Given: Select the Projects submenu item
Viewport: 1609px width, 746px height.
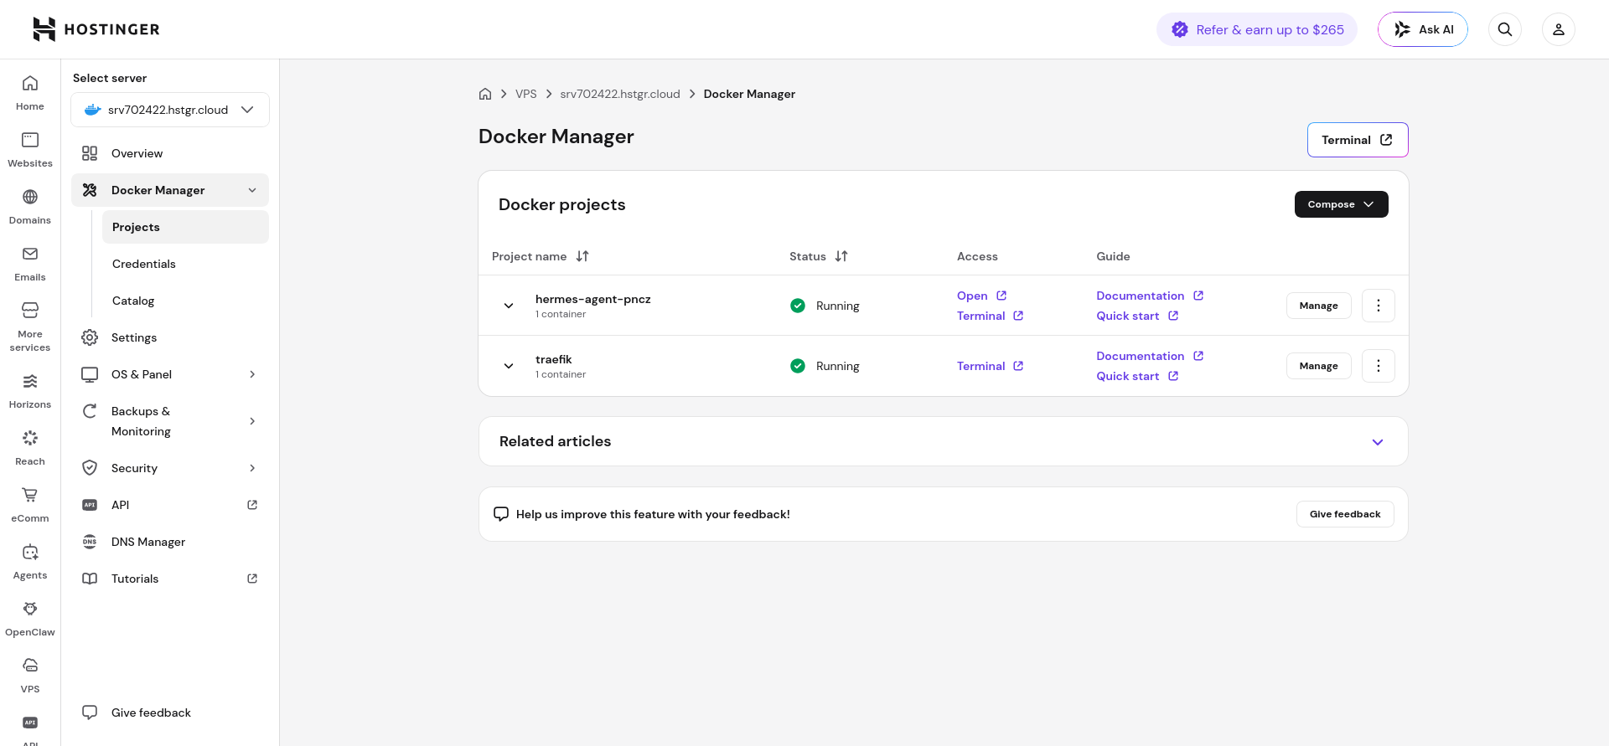Looking at the screenshot, I should pyautogui.click(x=185, y=227).
